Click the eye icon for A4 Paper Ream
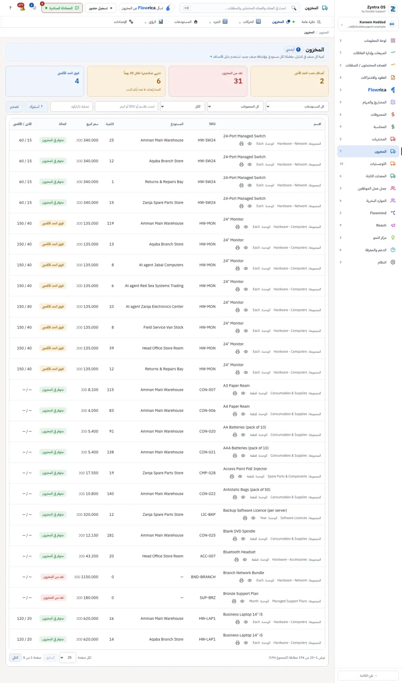Viewport: 402px width, 683px height. [243, 414]
